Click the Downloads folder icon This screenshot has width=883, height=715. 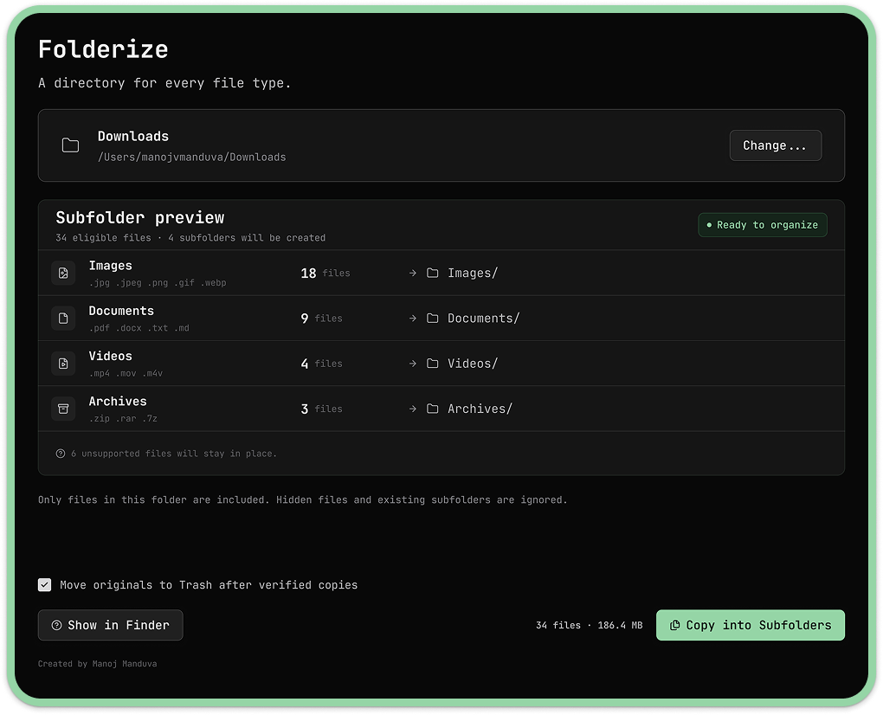(x=70, y=145)
